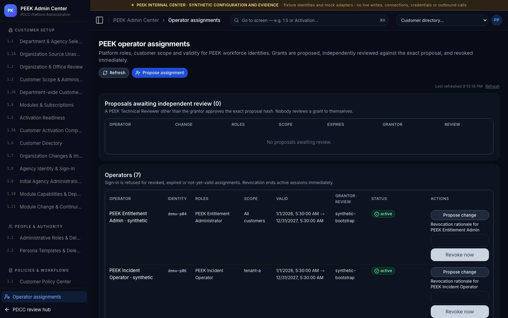
Task: Click revocation rationale field for PEEK Incident Operator
Action: coord(460,298)
